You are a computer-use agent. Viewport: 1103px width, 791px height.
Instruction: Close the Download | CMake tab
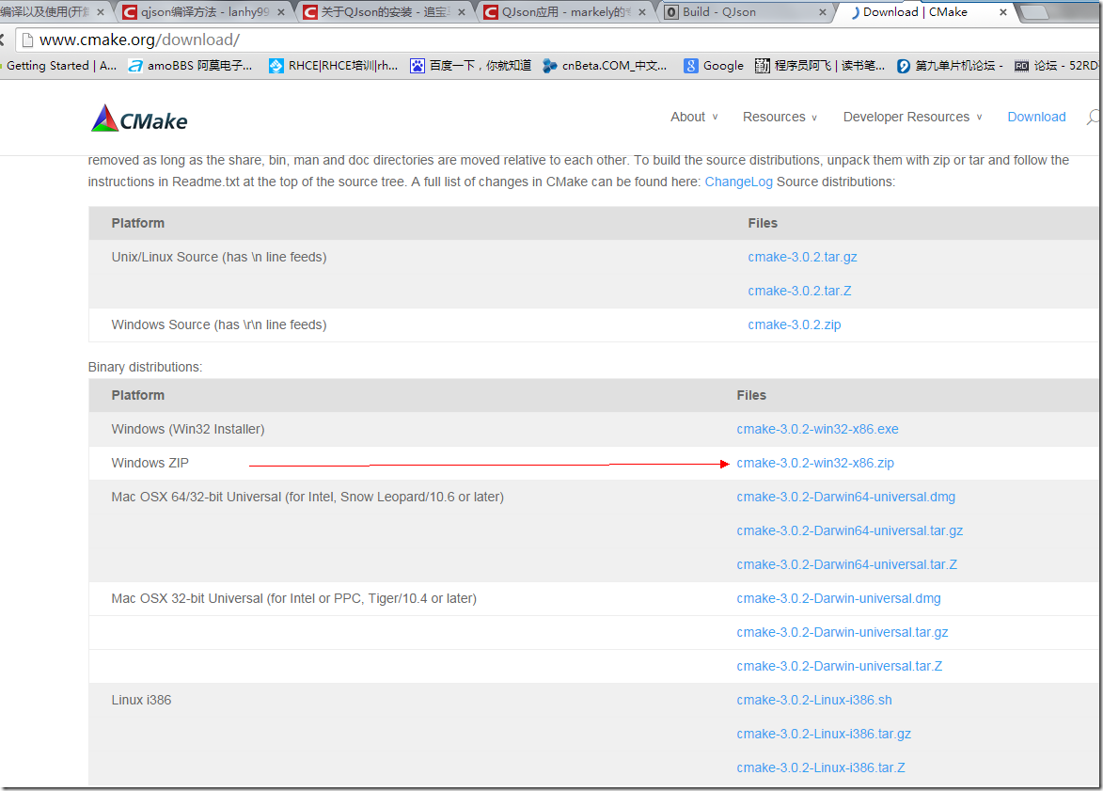[1003, 12]
